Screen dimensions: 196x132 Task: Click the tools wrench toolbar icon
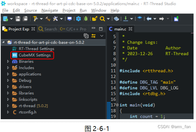click(x=35, y=19)
